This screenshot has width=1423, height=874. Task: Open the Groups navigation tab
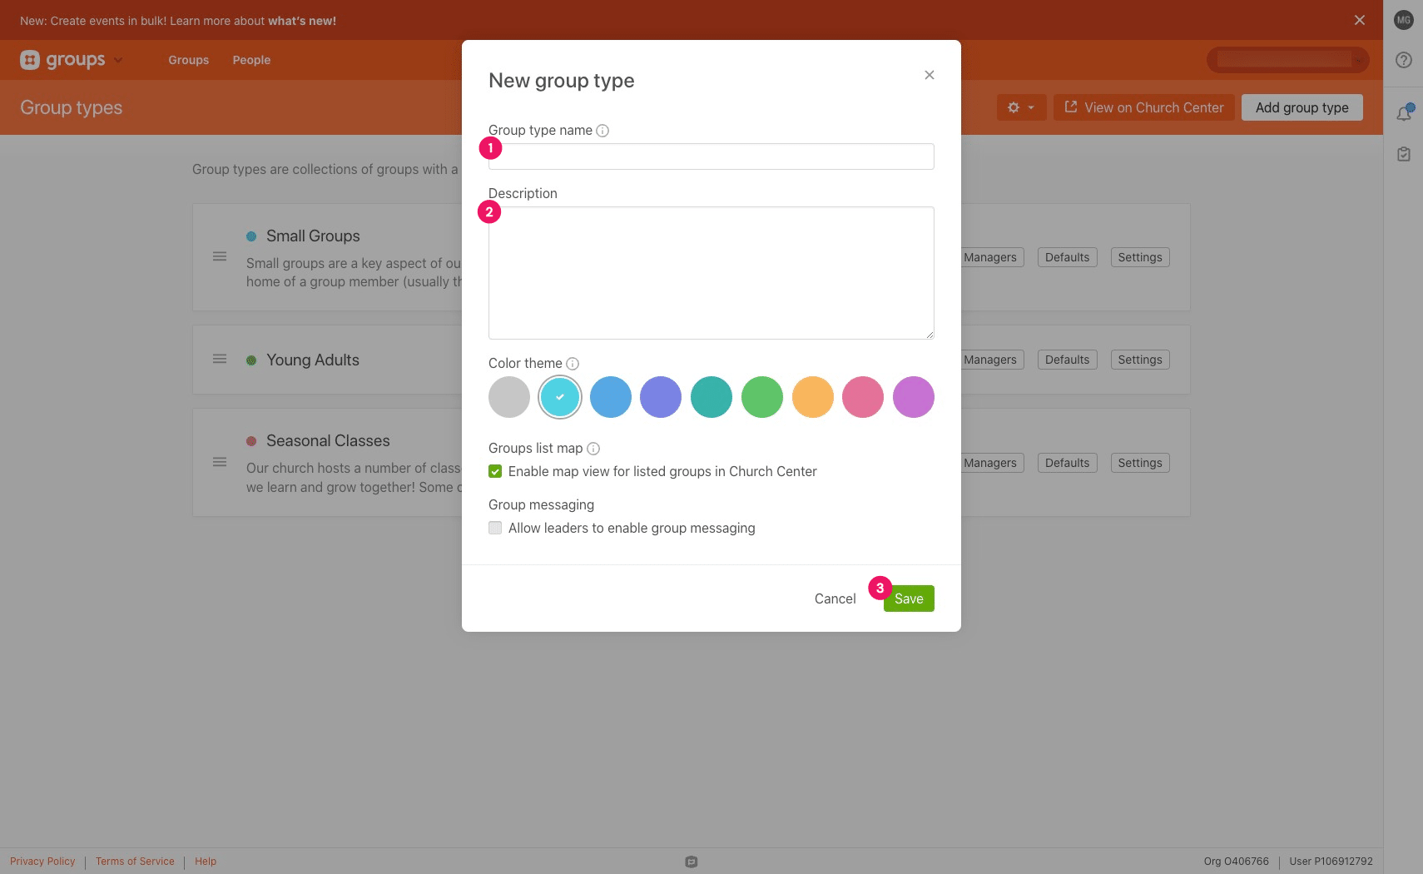tap(189, 60)
